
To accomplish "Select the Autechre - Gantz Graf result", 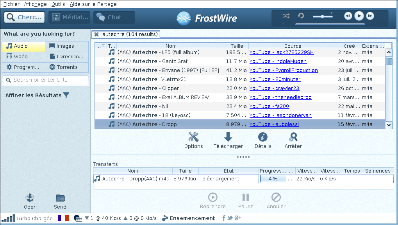I will coord(240,61).
